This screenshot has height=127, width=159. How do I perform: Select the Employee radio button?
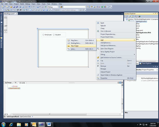click(x=44, y=35)
